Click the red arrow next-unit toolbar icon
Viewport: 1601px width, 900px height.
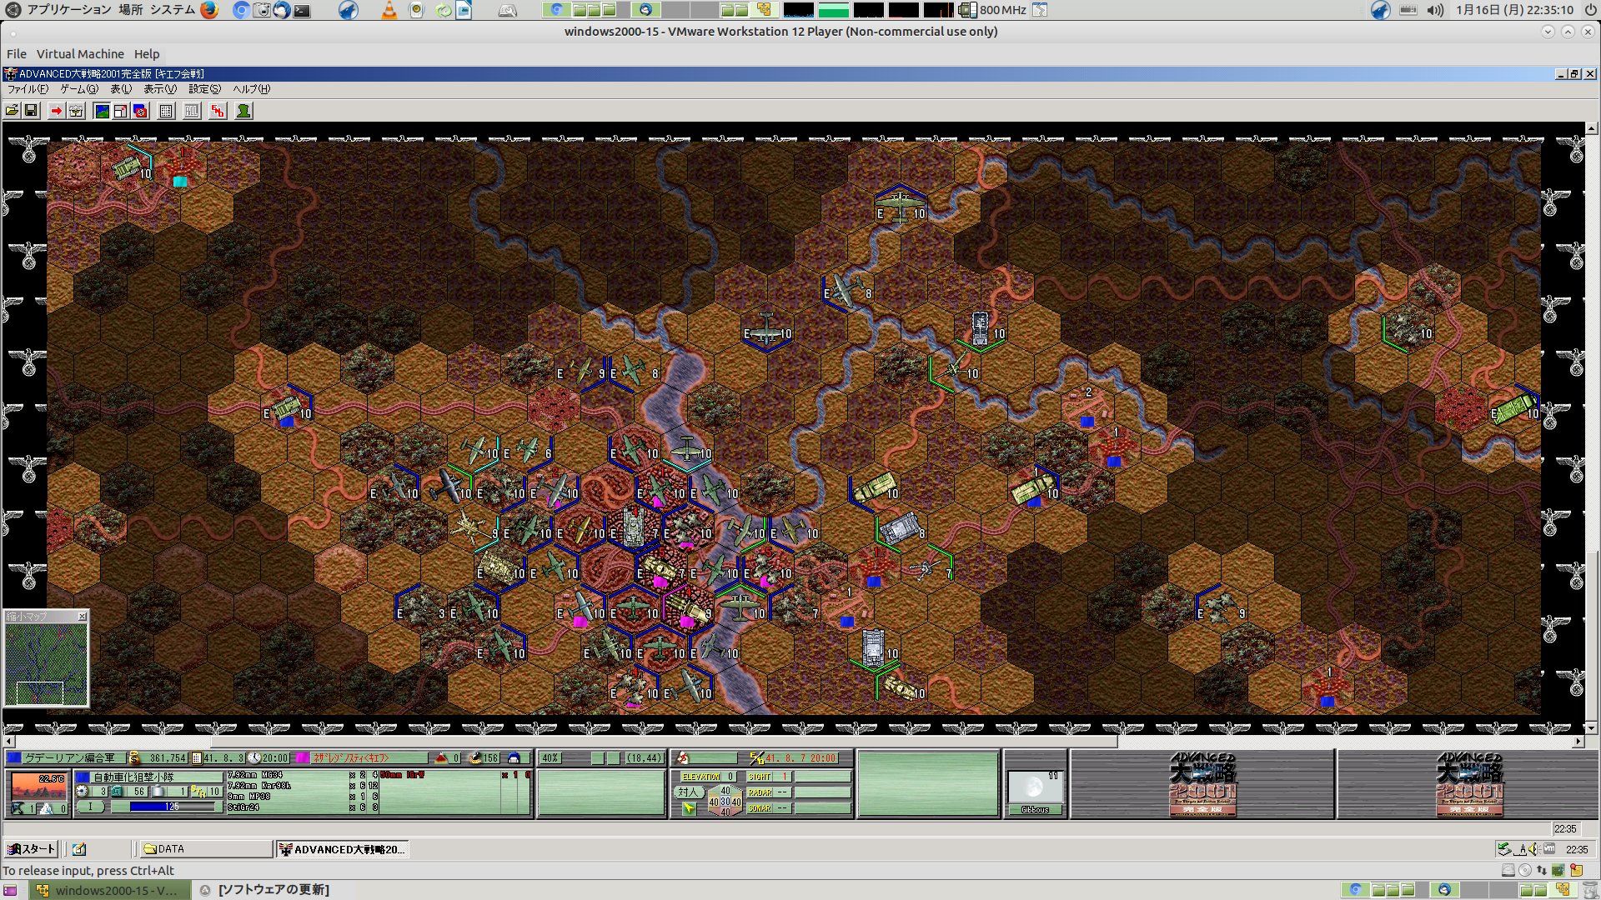[x=56, y=111]
